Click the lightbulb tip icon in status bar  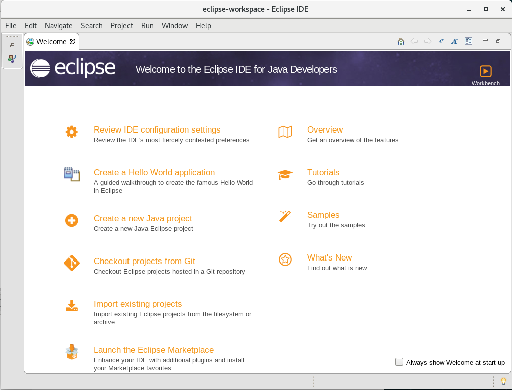504,382
